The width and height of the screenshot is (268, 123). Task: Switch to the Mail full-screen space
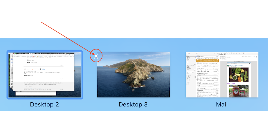coord(222,75)
